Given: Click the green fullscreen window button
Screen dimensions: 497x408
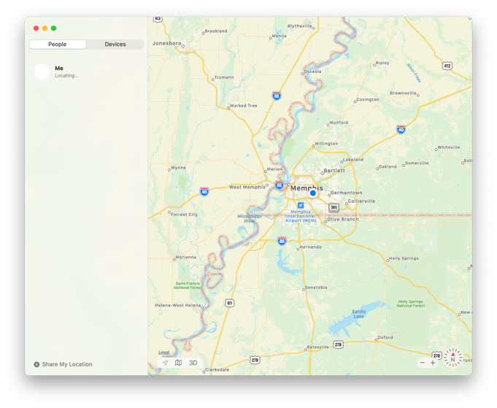Looking at the screenshot, I should tap(53, 28).
